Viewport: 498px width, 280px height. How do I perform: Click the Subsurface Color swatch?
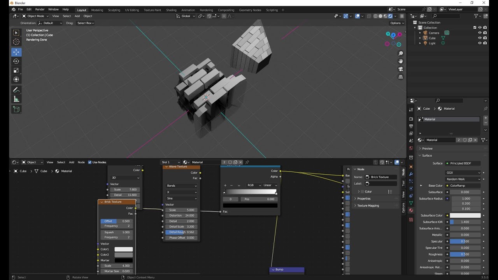click(465, 215)
